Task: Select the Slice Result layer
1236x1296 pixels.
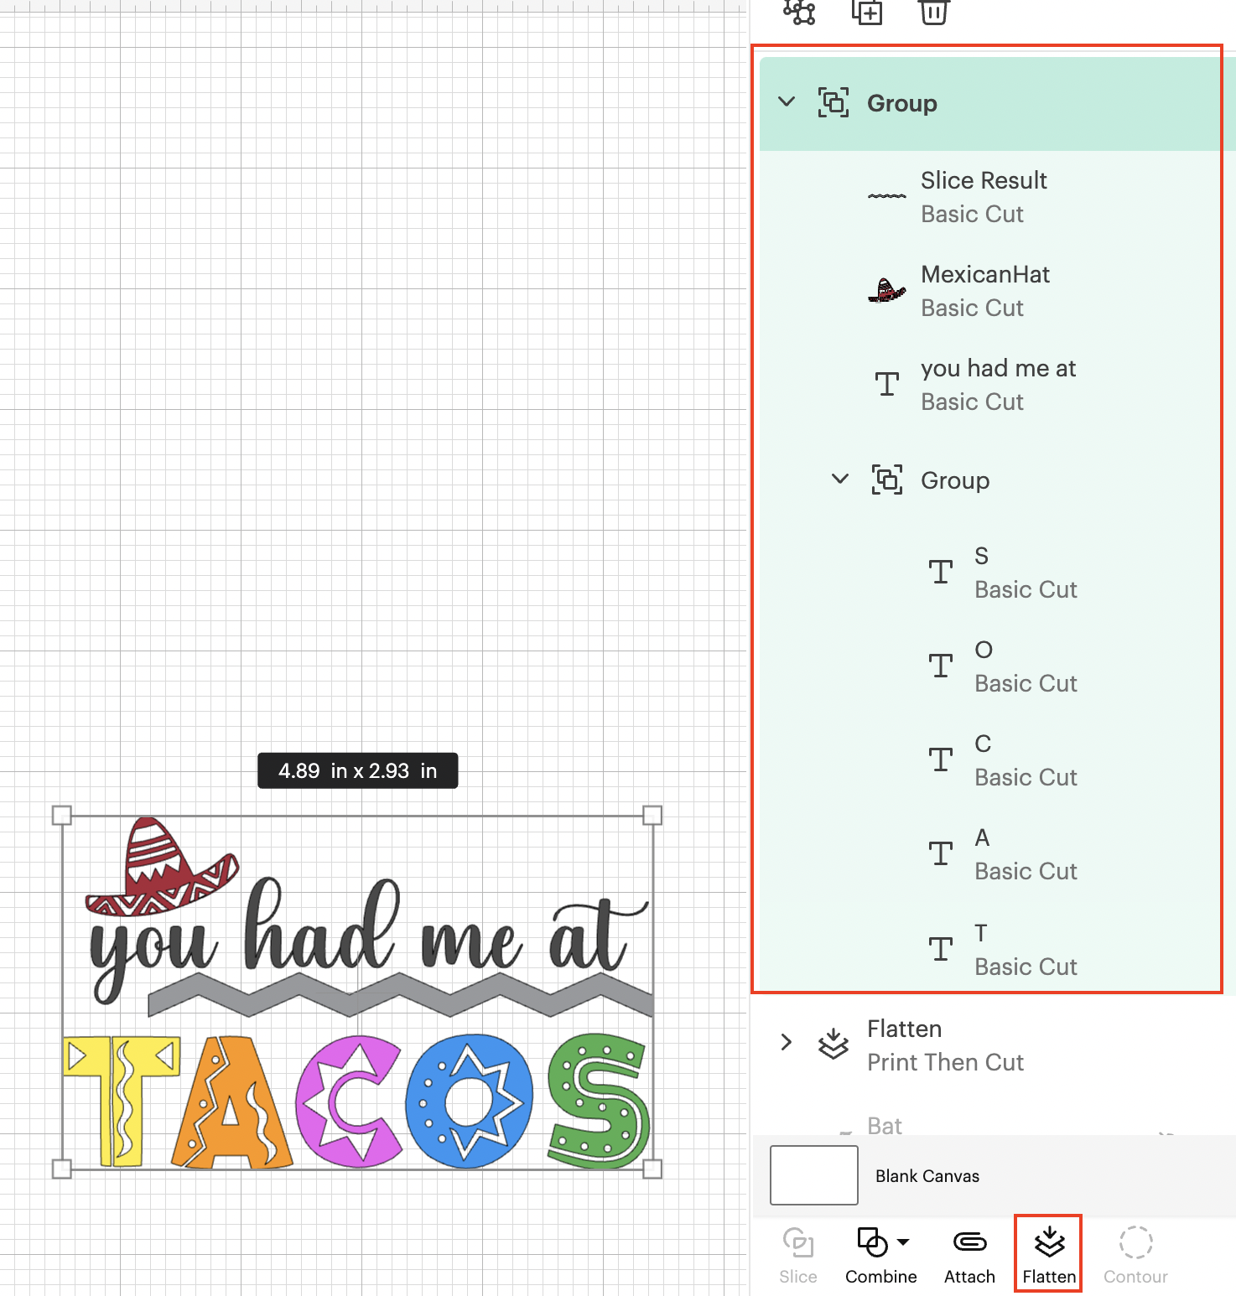Action: (983, 197)
